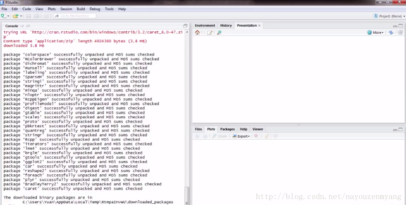Expand the recent files dropdown arrow
The image size is (406, 205).
point(21,16)
